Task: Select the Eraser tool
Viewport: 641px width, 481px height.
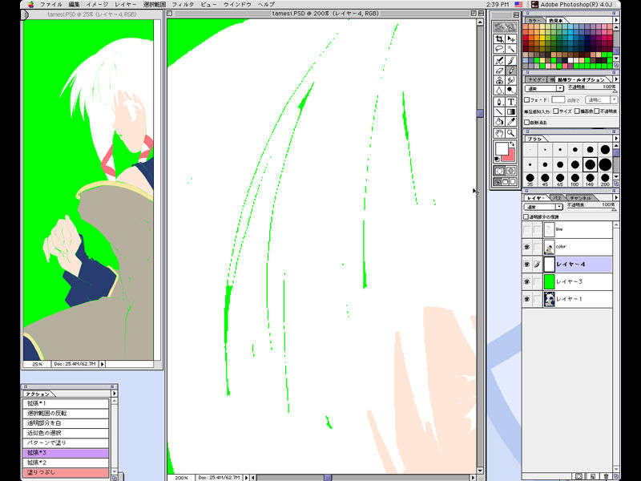Action: click(x=499, y=71)
